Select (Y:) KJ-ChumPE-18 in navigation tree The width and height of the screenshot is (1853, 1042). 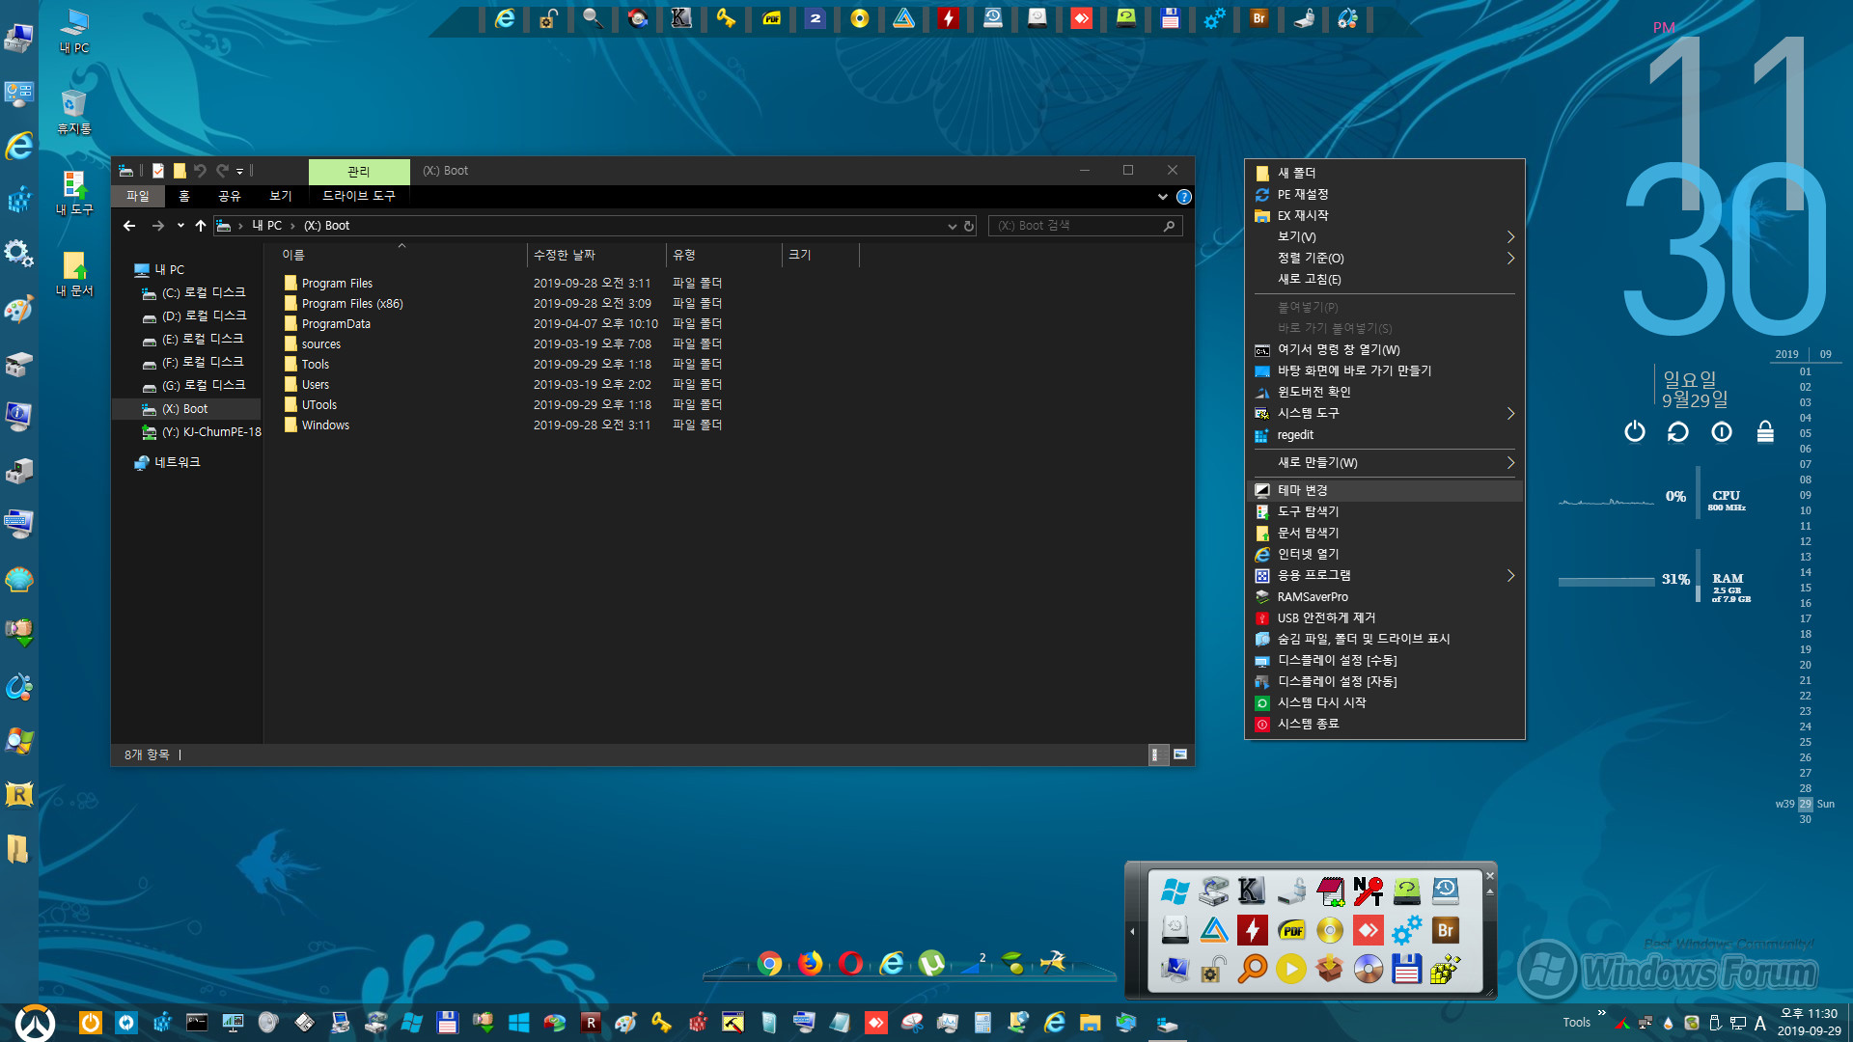pos(202,432)
